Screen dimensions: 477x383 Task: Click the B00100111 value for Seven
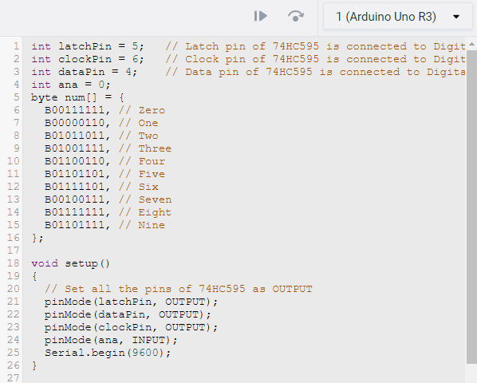coord(75,199)
